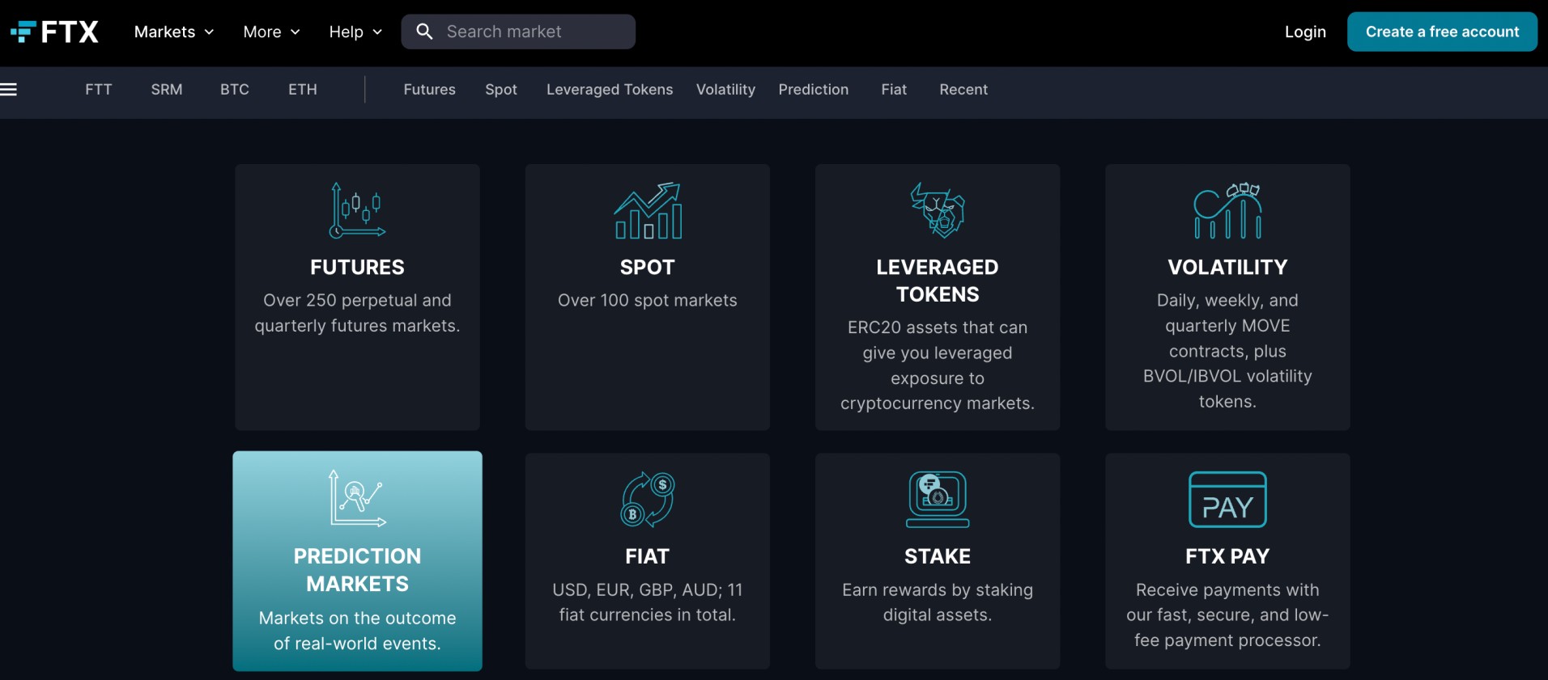Click the PREDICTION MARKETS card title
Screen dimensions: 1548x680
[x=357, y=570]
